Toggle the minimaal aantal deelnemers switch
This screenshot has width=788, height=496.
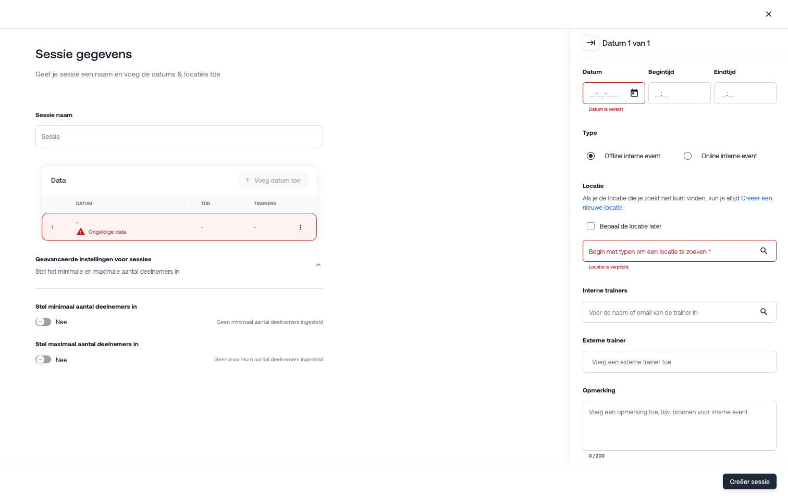point(43,322)
